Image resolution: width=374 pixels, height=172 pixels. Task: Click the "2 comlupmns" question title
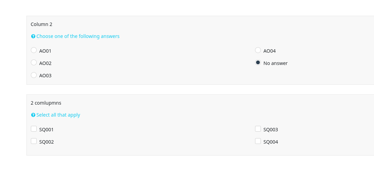46,103
